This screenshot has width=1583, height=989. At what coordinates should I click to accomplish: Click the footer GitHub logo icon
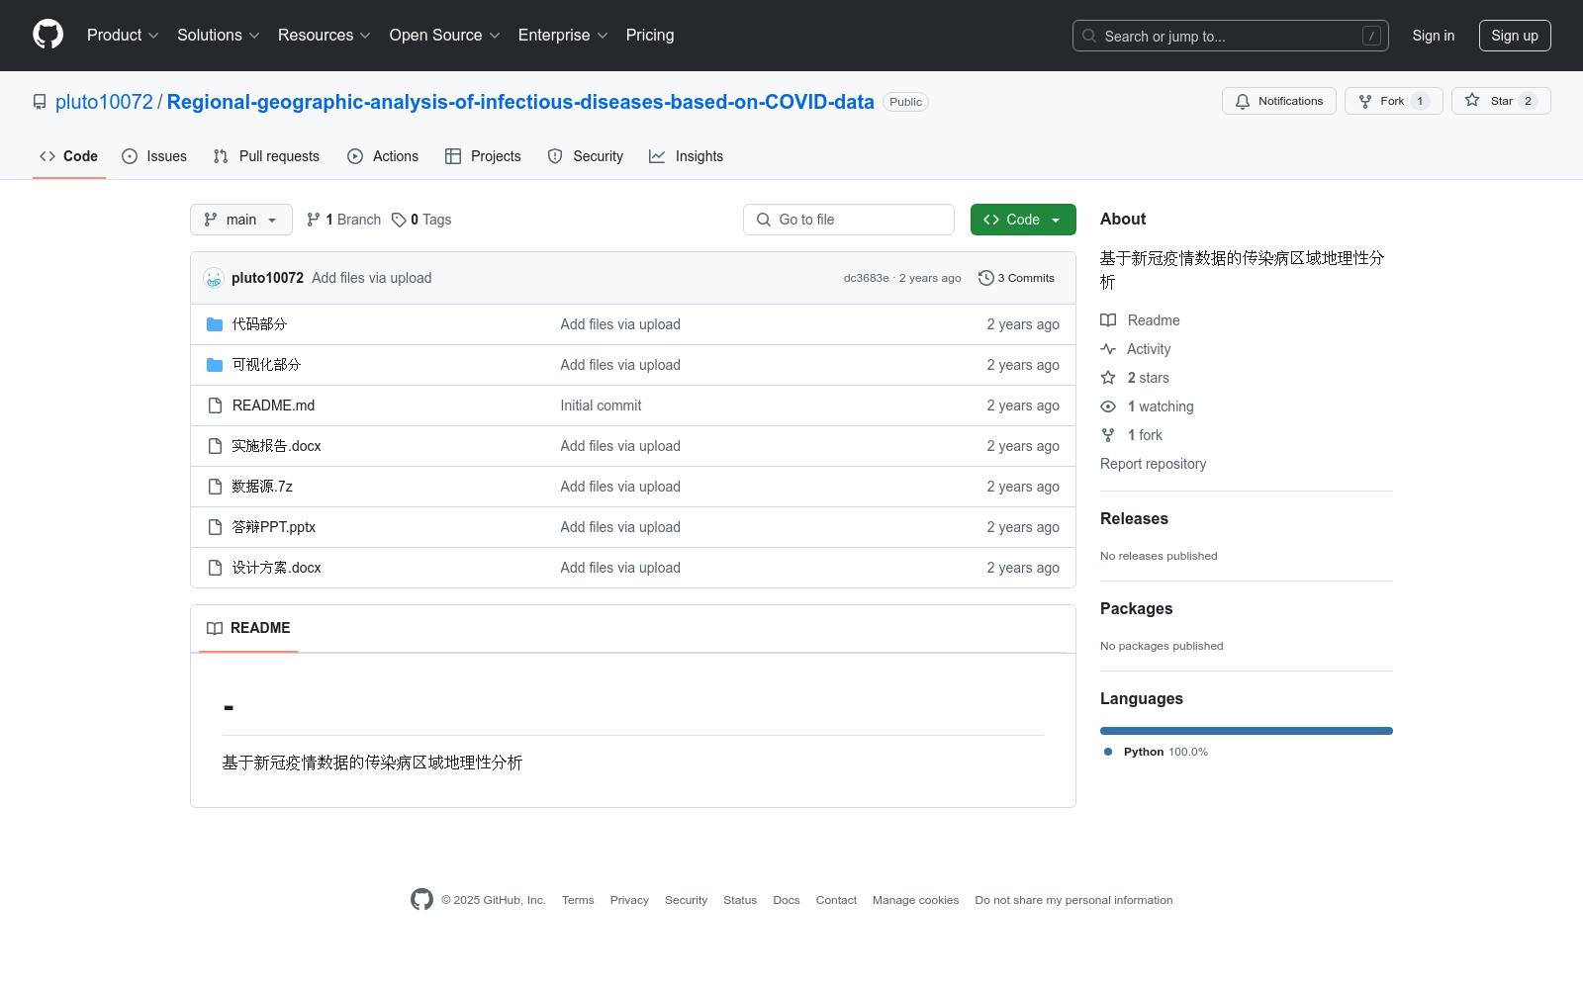point(421,899)
